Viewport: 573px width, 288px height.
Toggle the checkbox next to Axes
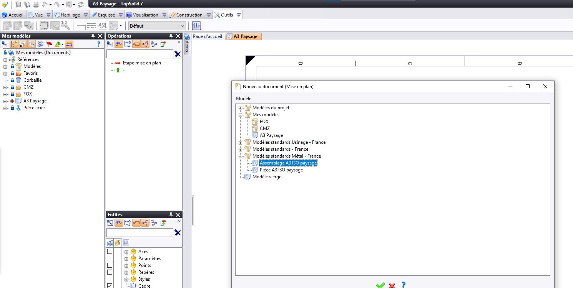[x=110, y=252]
